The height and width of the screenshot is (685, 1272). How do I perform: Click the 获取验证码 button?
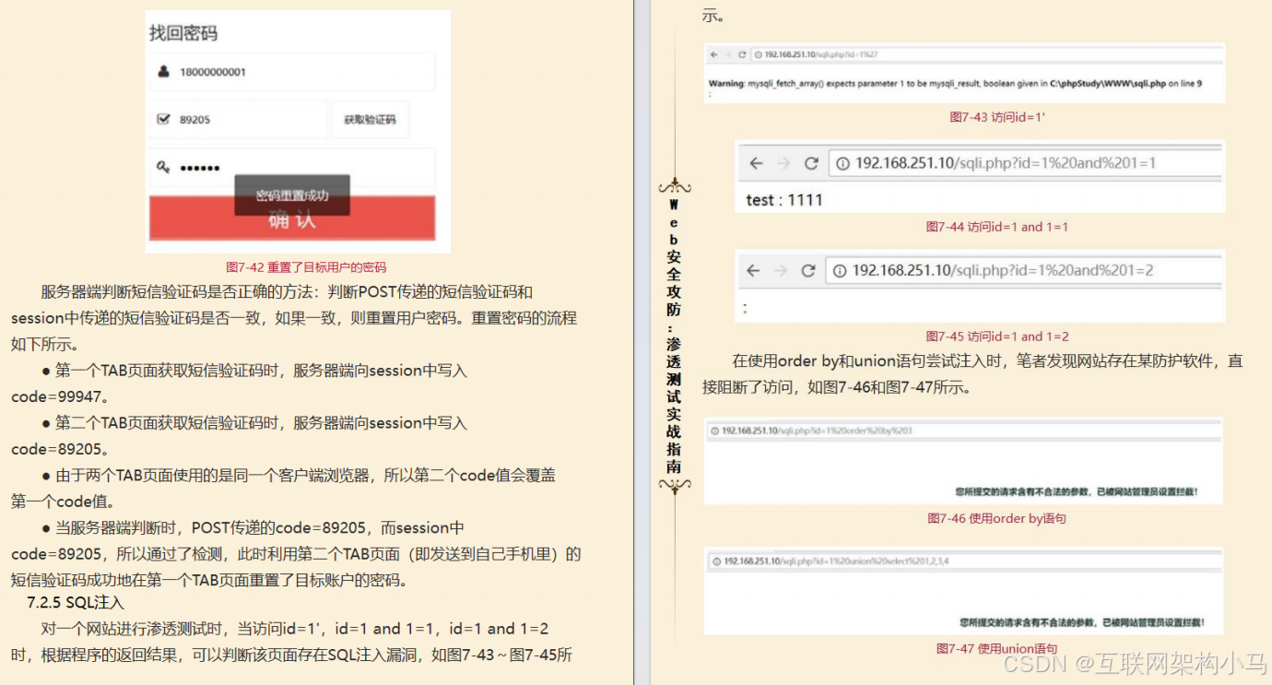point(370,120)
